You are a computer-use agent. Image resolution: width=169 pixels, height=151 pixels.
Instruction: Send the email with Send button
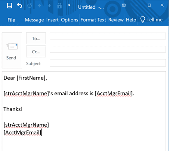[12, 50]
